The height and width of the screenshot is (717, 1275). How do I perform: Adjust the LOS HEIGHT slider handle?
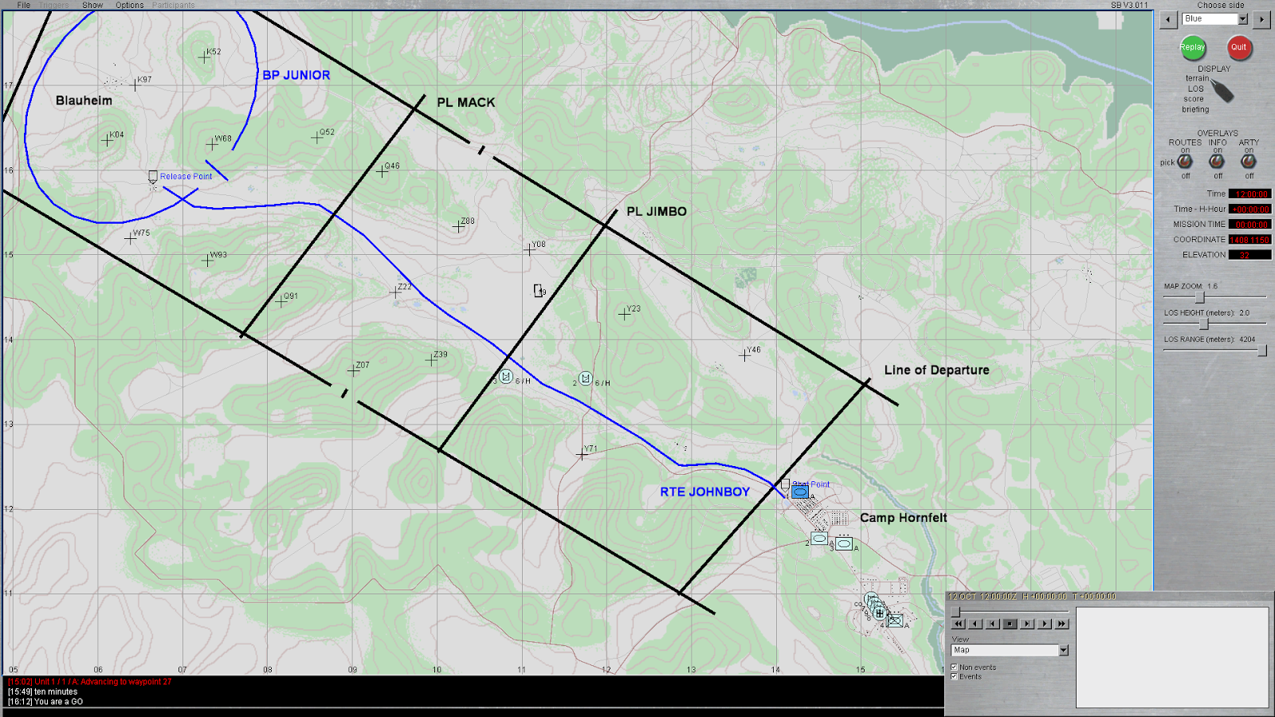1204,324
